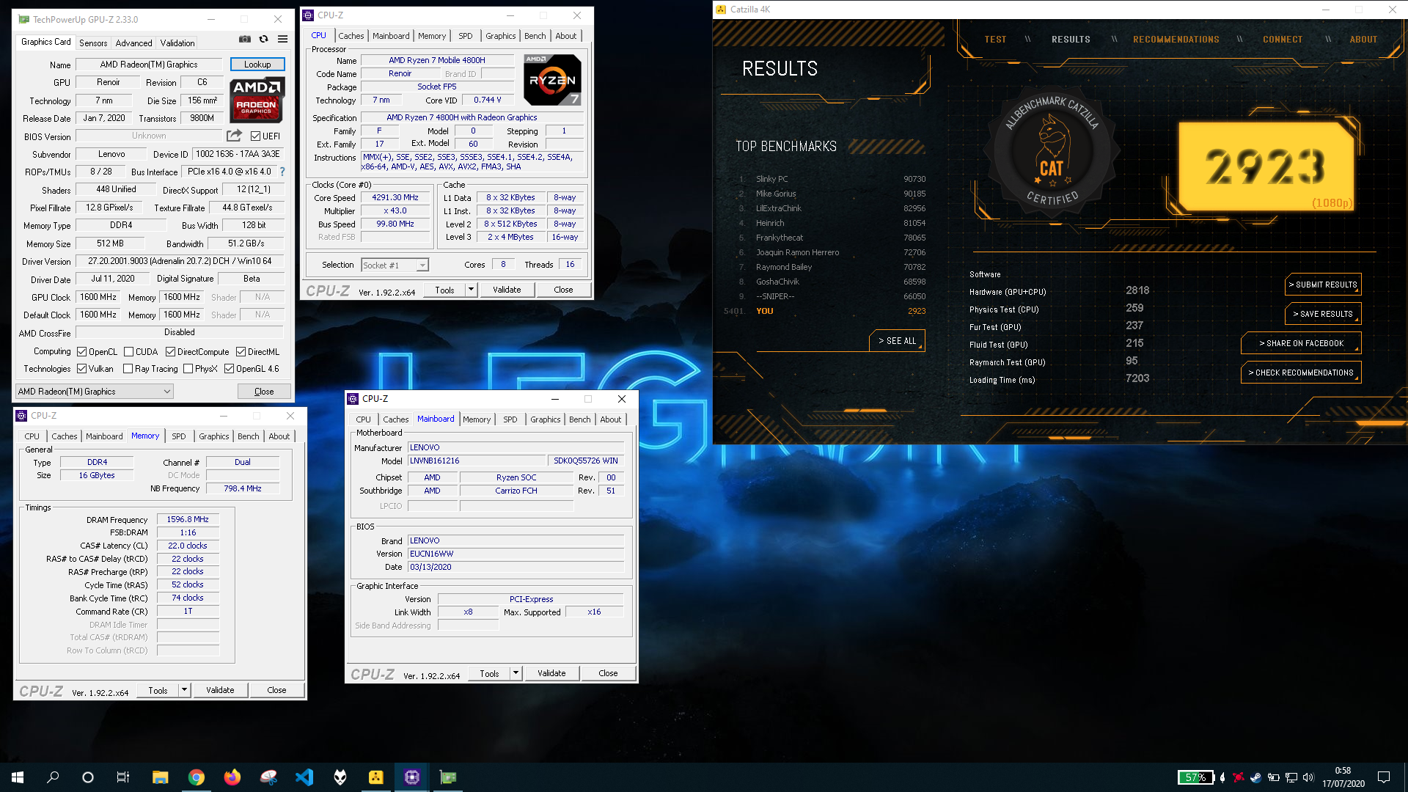Click Steam icon in system tray
This screenshot has height=792, width=1408.
click(1255, 777)
